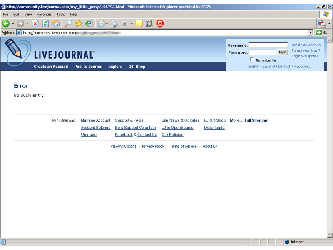Follow the Create an Account link in login box
Screen dimensions: 333x250
(x=306, y=45)
